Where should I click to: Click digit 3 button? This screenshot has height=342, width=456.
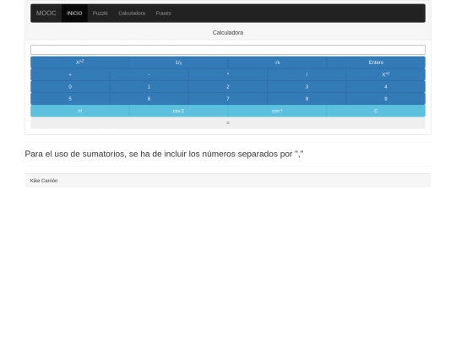tap(307, 87)
